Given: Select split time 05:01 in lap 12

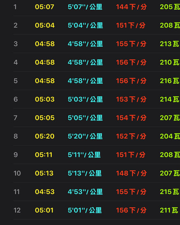Looking at the screenshot, I should click(44, 210).
